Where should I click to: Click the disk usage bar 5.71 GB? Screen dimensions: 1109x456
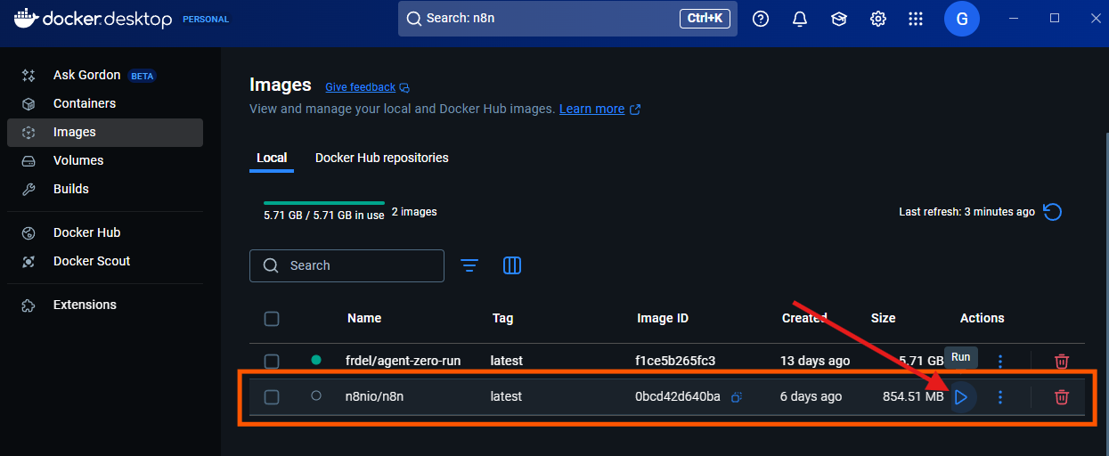324,203
